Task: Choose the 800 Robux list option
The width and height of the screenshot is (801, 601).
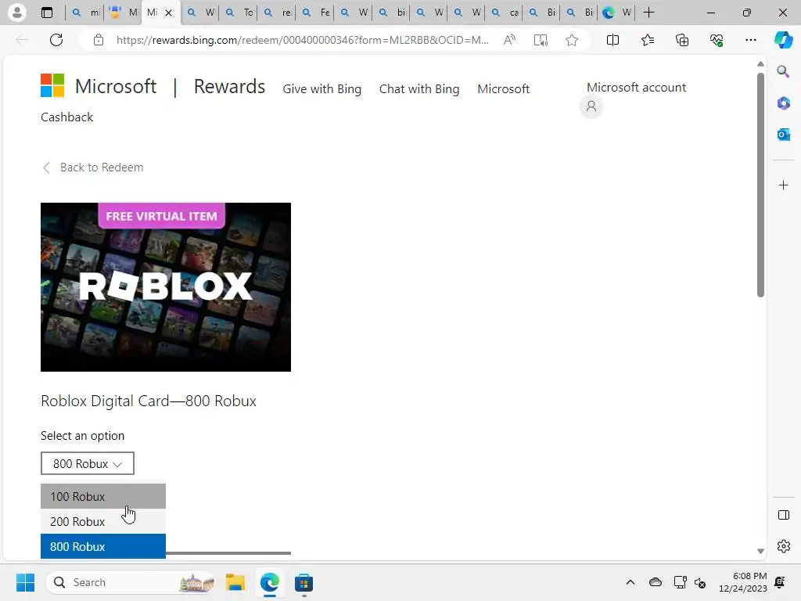Action: tap(103, 546)
